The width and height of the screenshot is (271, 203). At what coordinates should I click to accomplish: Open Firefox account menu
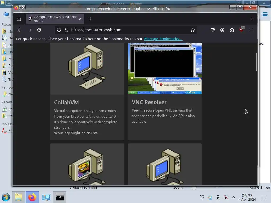[222, 30]
